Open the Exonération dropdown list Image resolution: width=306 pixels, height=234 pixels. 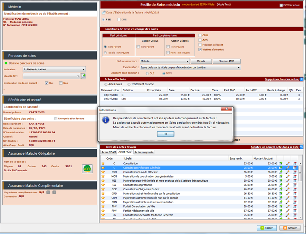pos(239,68)
